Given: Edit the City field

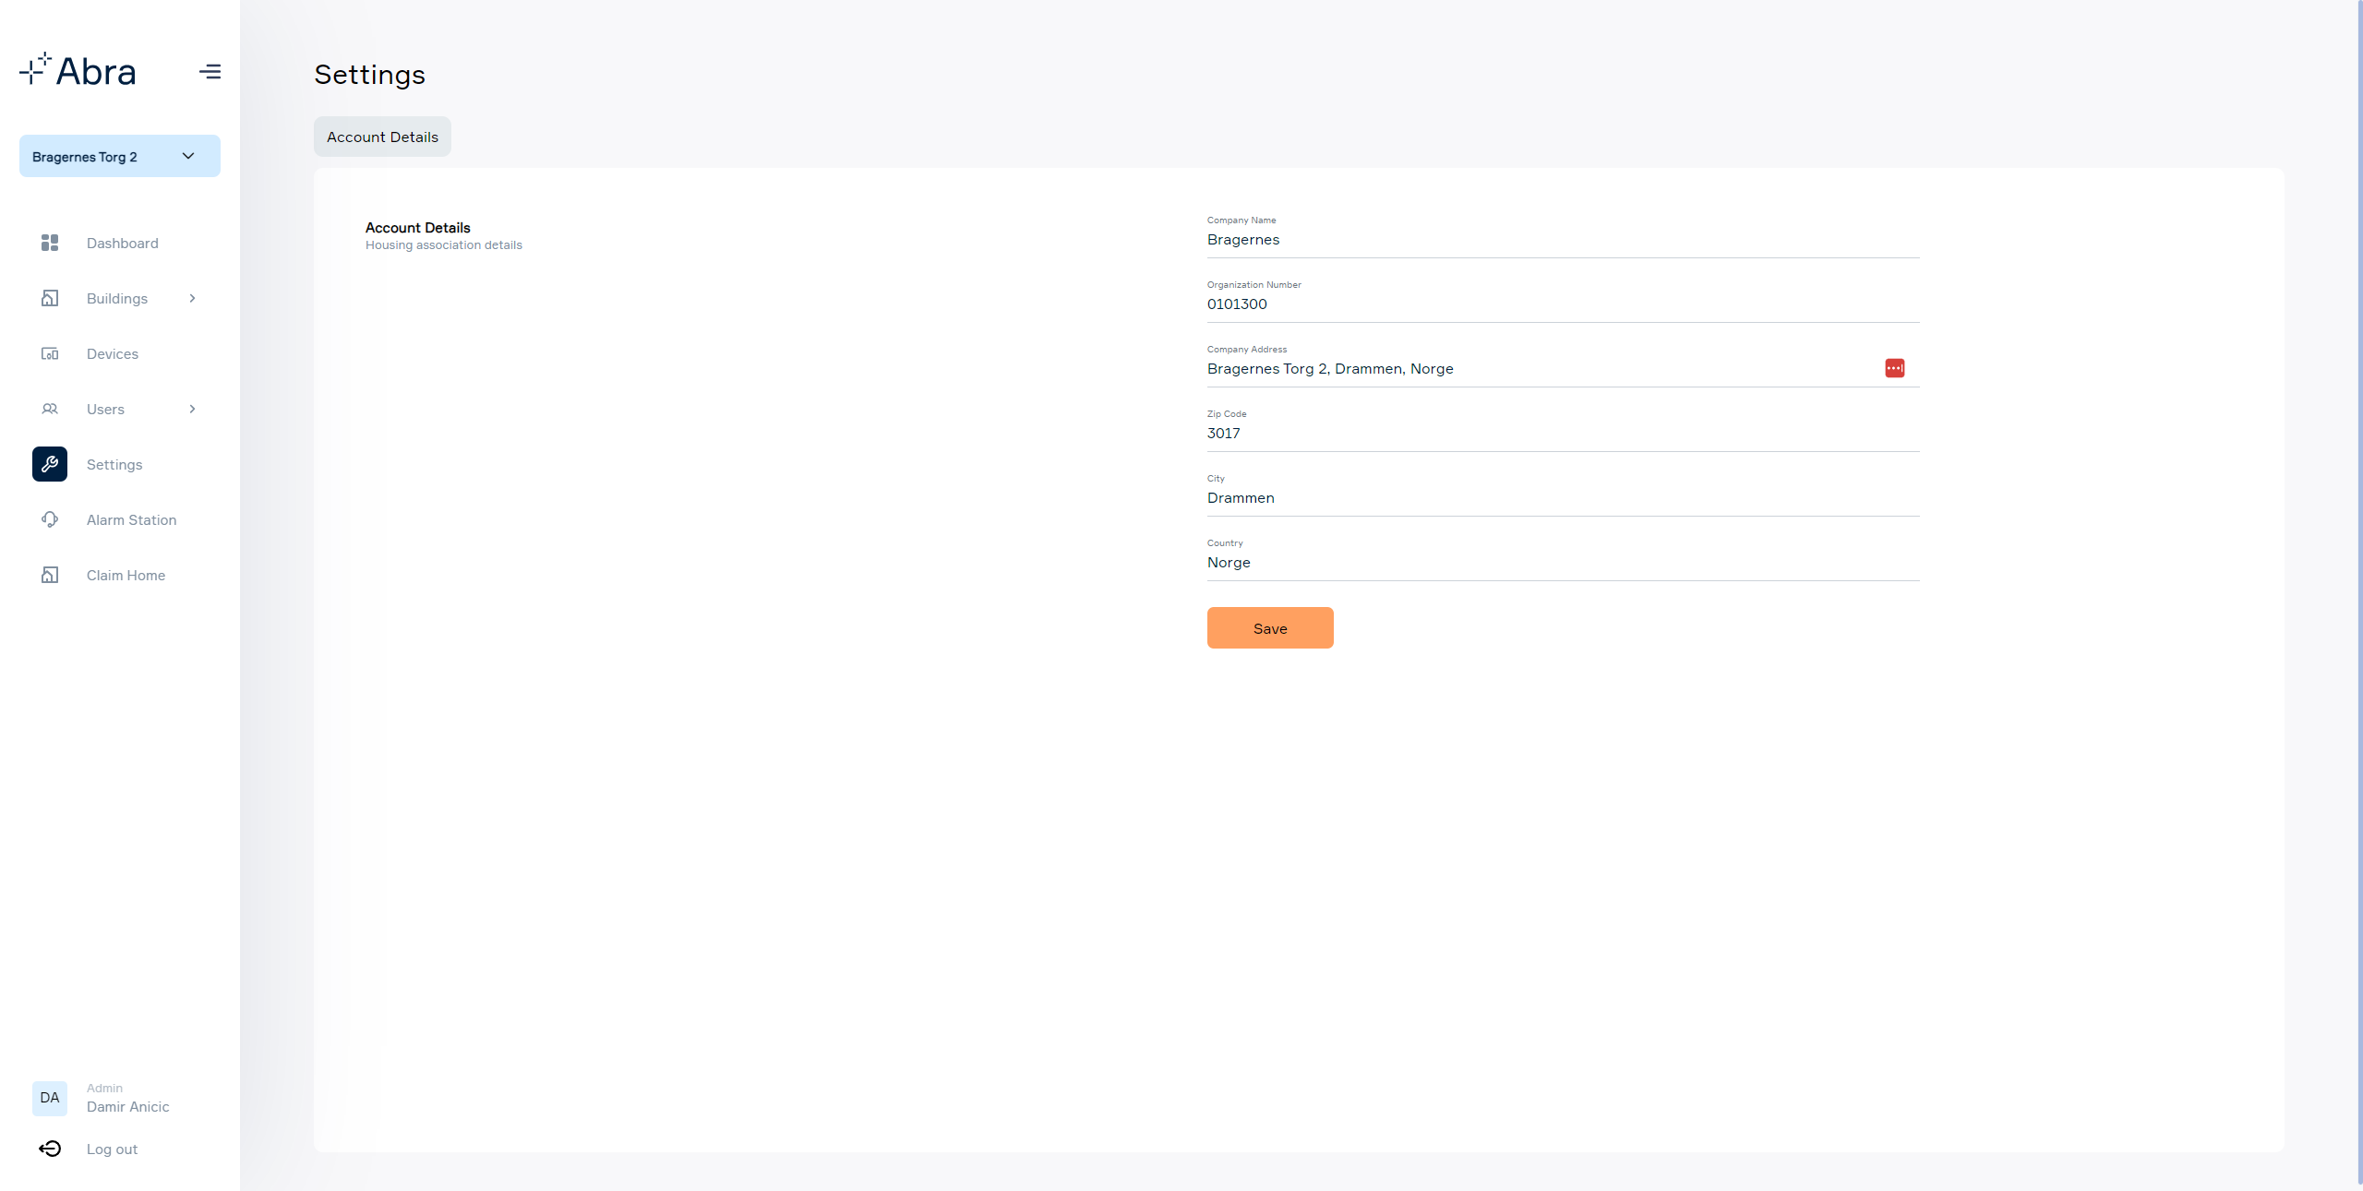Looking at the screenshot, I should (1563, 497).
